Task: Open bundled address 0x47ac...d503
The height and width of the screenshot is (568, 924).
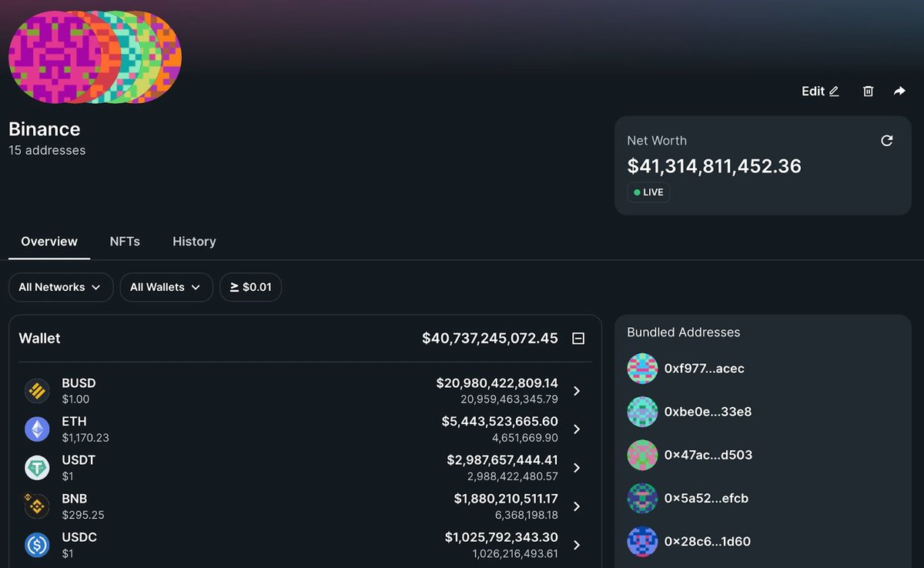Action: tap(708, 455)
